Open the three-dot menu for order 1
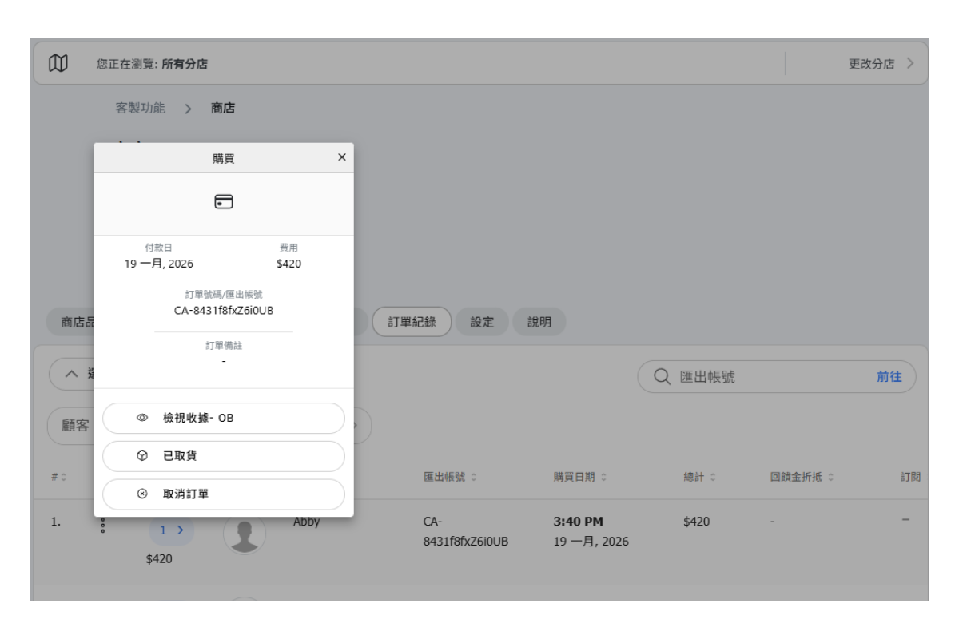This screenshot has height=639, width=959. [102, 526]
